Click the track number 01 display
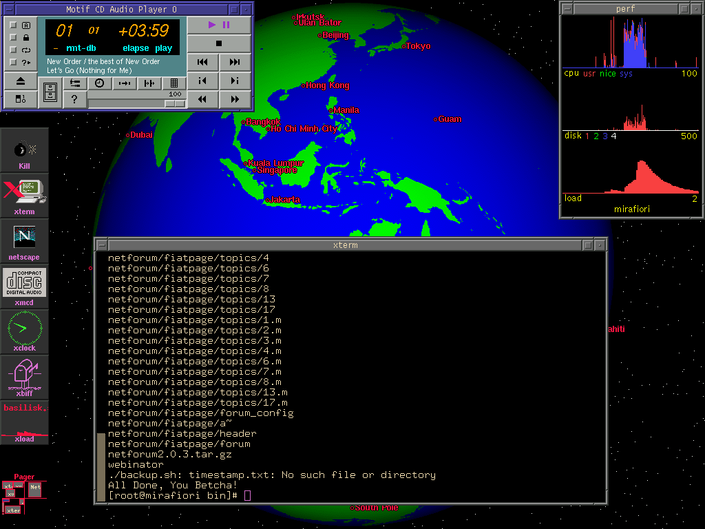 click(64, 30)
